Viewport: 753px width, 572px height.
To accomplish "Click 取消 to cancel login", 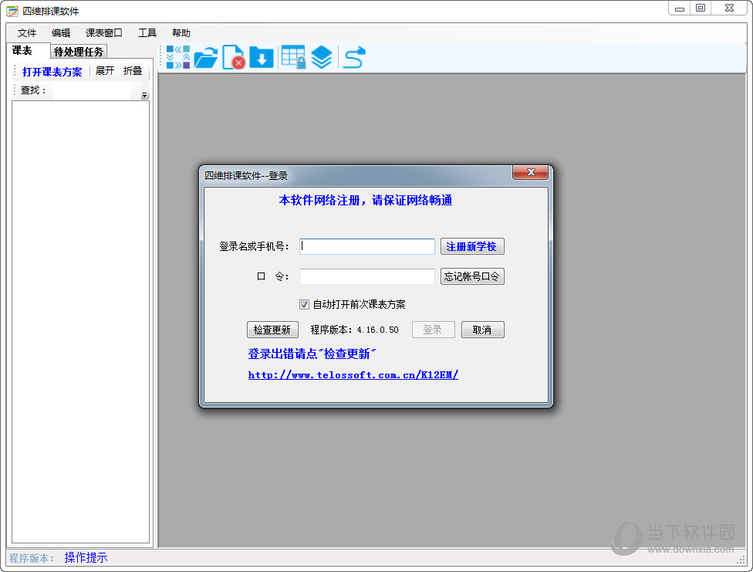I will (483, 330).
